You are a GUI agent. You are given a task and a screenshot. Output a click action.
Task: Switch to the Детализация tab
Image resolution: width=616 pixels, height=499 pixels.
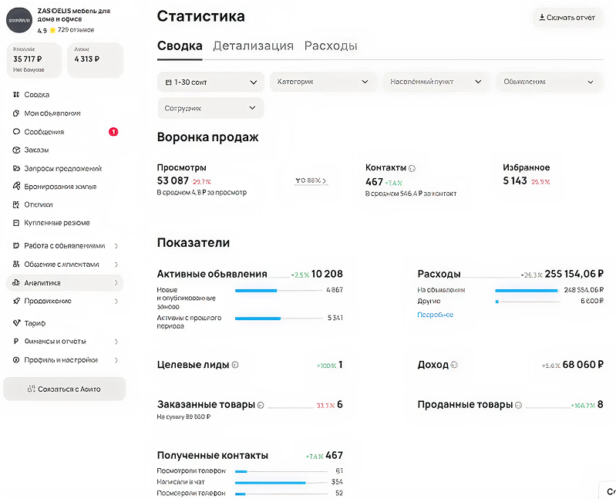(x=253, y=46)
